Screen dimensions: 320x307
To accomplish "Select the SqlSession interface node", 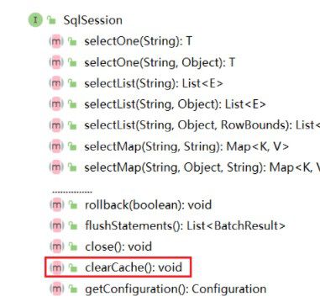I will pos(92,20).
